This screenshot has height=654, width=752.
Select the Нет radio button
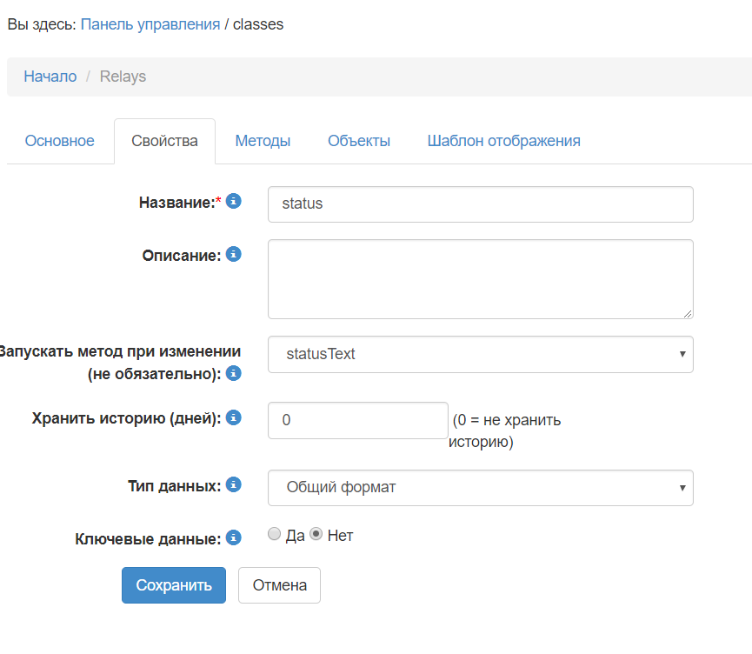[316, 535]
